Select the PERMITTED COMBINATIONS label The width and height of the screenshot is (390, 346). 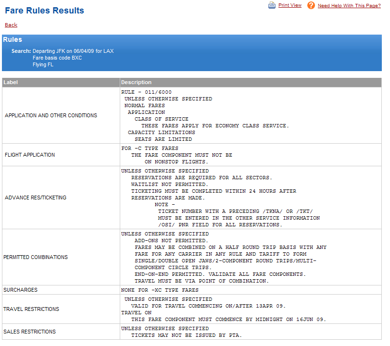[36, 257]
